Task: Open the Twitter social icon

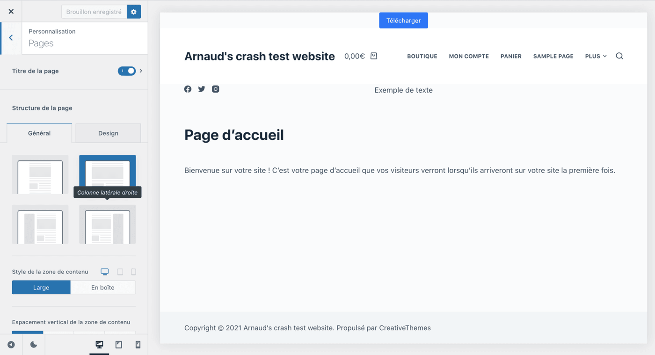Action: click(202, 89)
